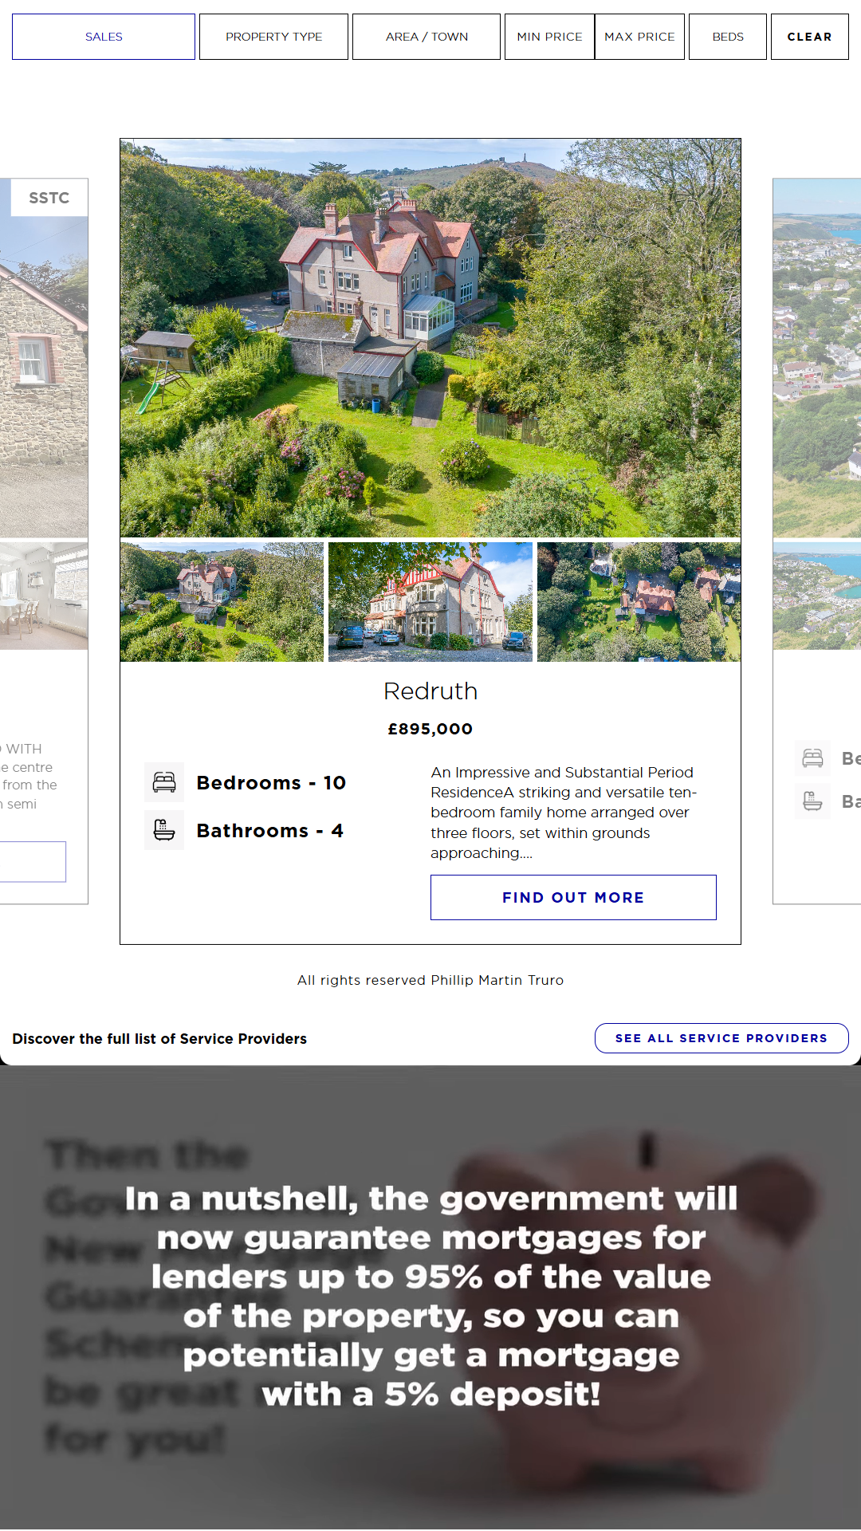Choose the MAX PRICE filter
Image resolution: width=861 pixels, height=1531 pixels.
639,37
